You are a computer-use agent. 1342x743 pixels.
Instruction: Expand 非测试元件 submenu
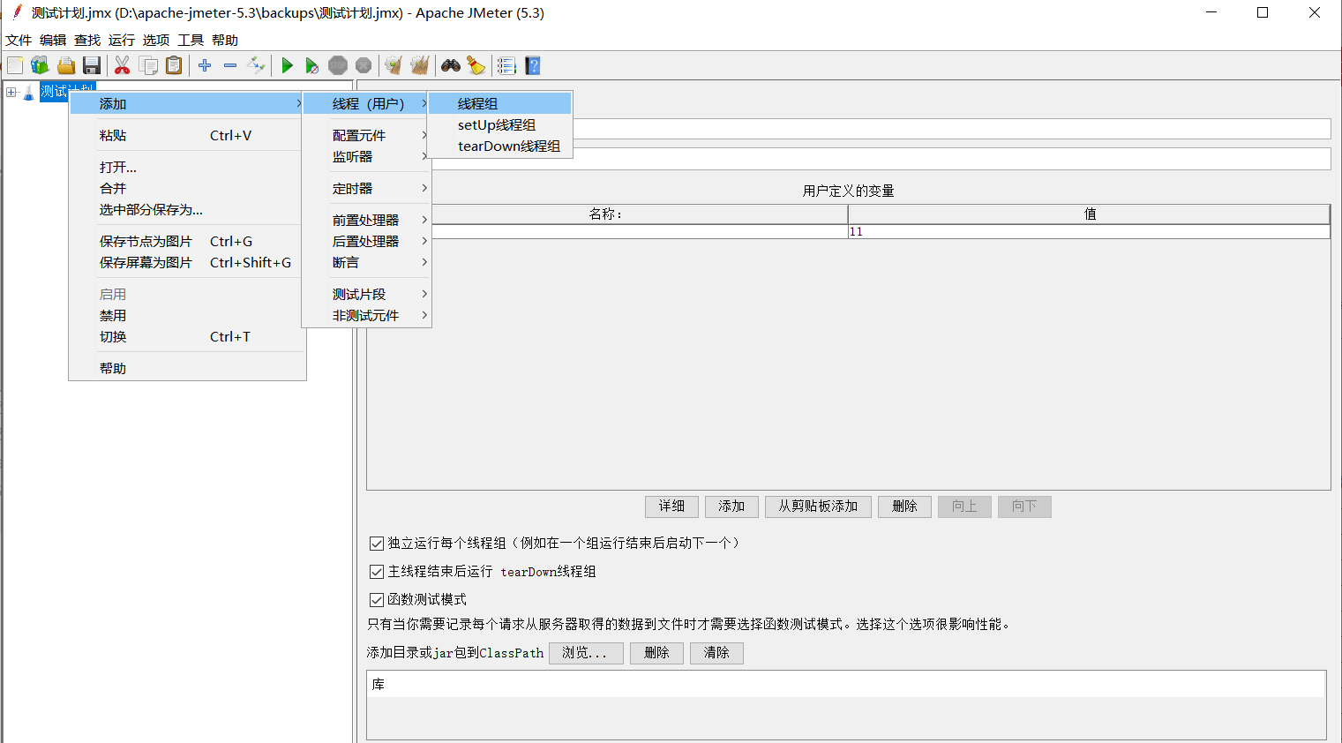point(367,315)
